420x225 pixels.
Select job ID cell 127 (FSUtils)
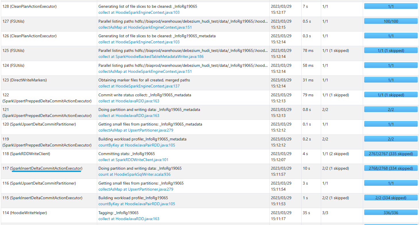click(49, 24)
